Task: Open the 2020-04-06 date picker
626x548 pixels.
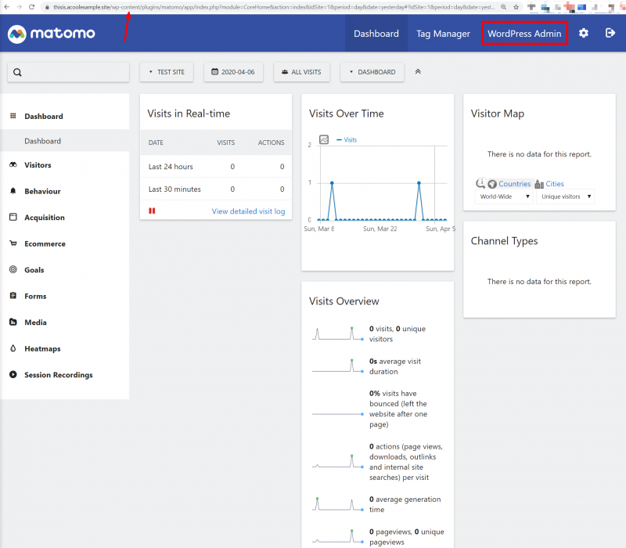Action: (233, 72)
